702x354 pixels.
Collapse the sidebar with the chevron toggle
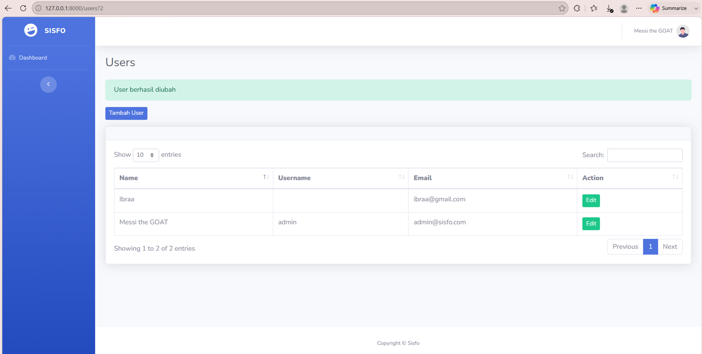48,85
